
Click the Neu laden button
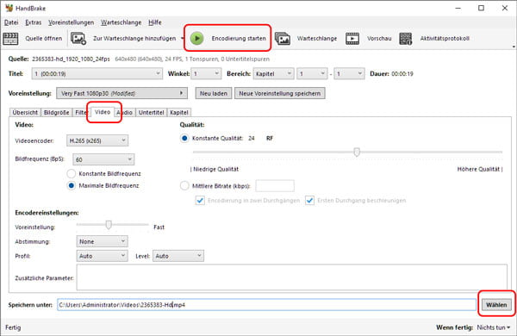pyautogui.click(x=214, y=93)
